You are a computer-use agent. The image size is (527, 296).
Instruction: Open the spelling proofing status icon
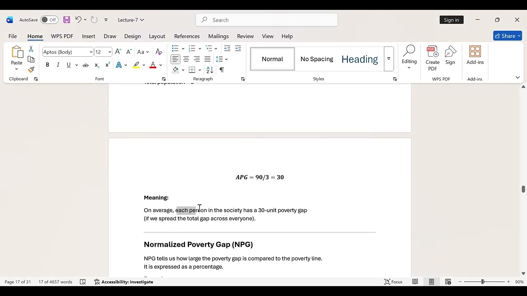point(83,282)
